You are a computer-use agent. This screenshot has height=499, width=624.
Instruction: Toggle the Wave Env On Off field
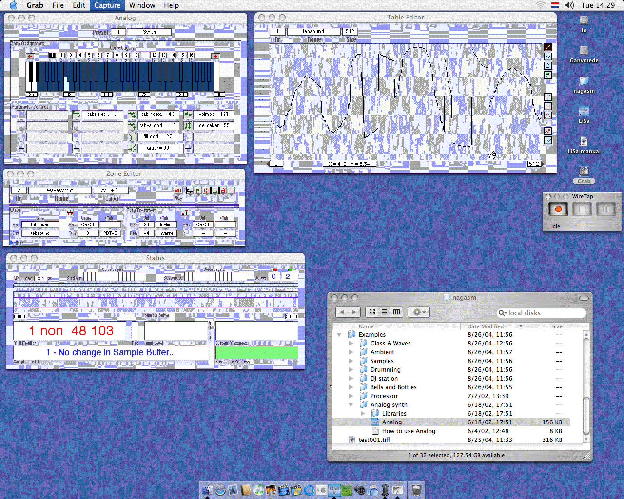pos(88,225)
